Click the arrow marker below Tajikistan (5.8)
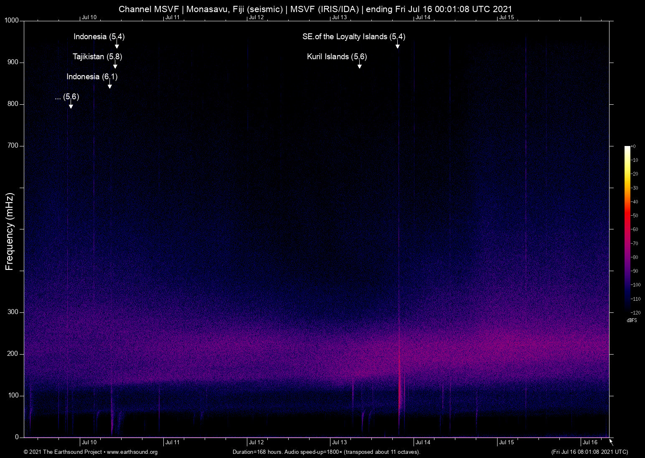 (x=115, y=65)
